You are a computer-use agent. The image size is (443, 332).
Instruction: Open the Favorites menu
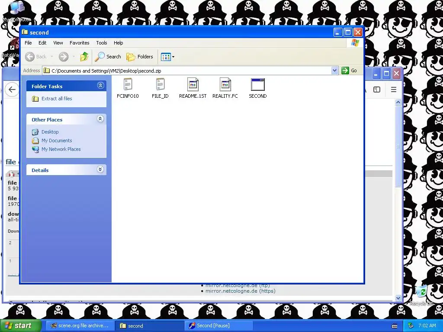pyautogui.click(x=80, y=43)
